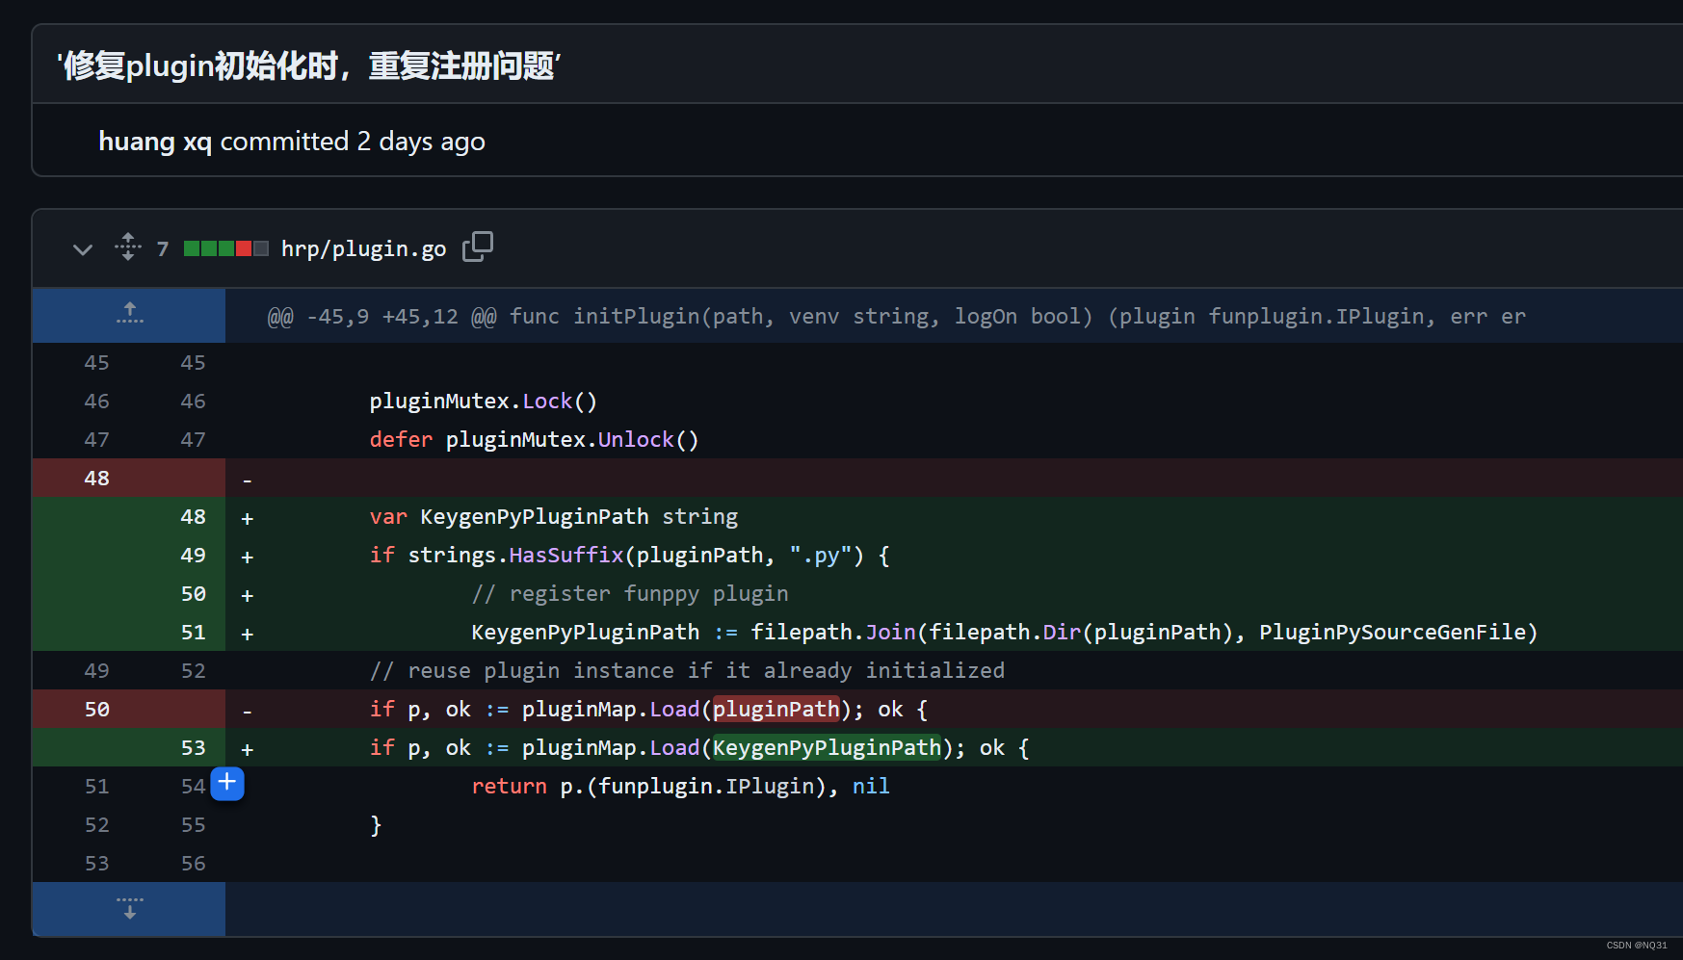The width and height of the screenshot is (1683, 960).
Task: Click the highlighted 'KeygenPyPluginPath' in added line 53
Action: pos(827,748)
